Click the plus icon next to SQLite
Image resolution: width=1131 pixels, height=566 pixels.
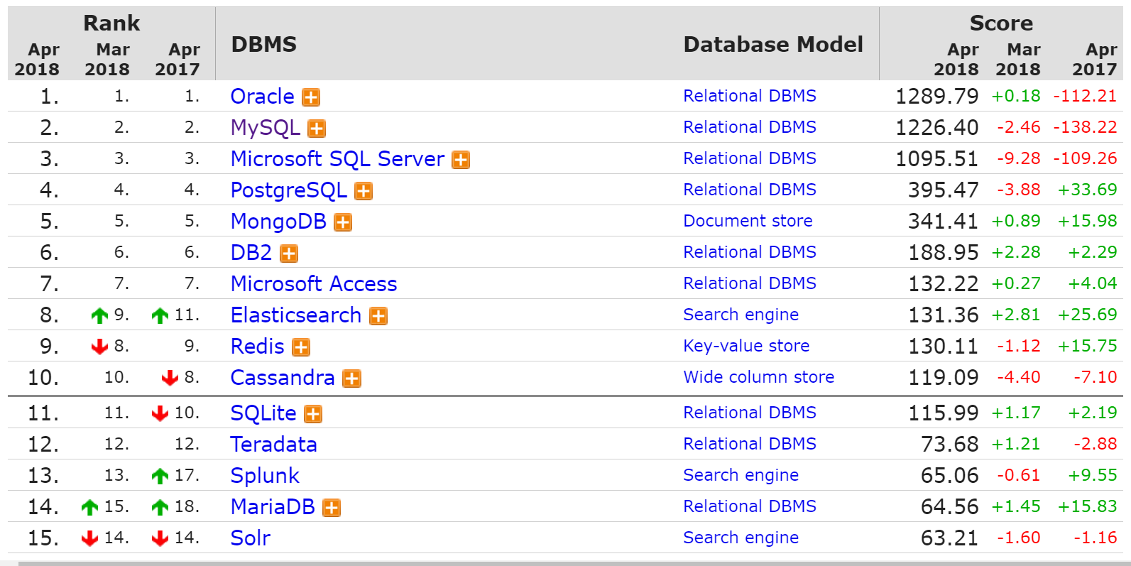[313, 414]
